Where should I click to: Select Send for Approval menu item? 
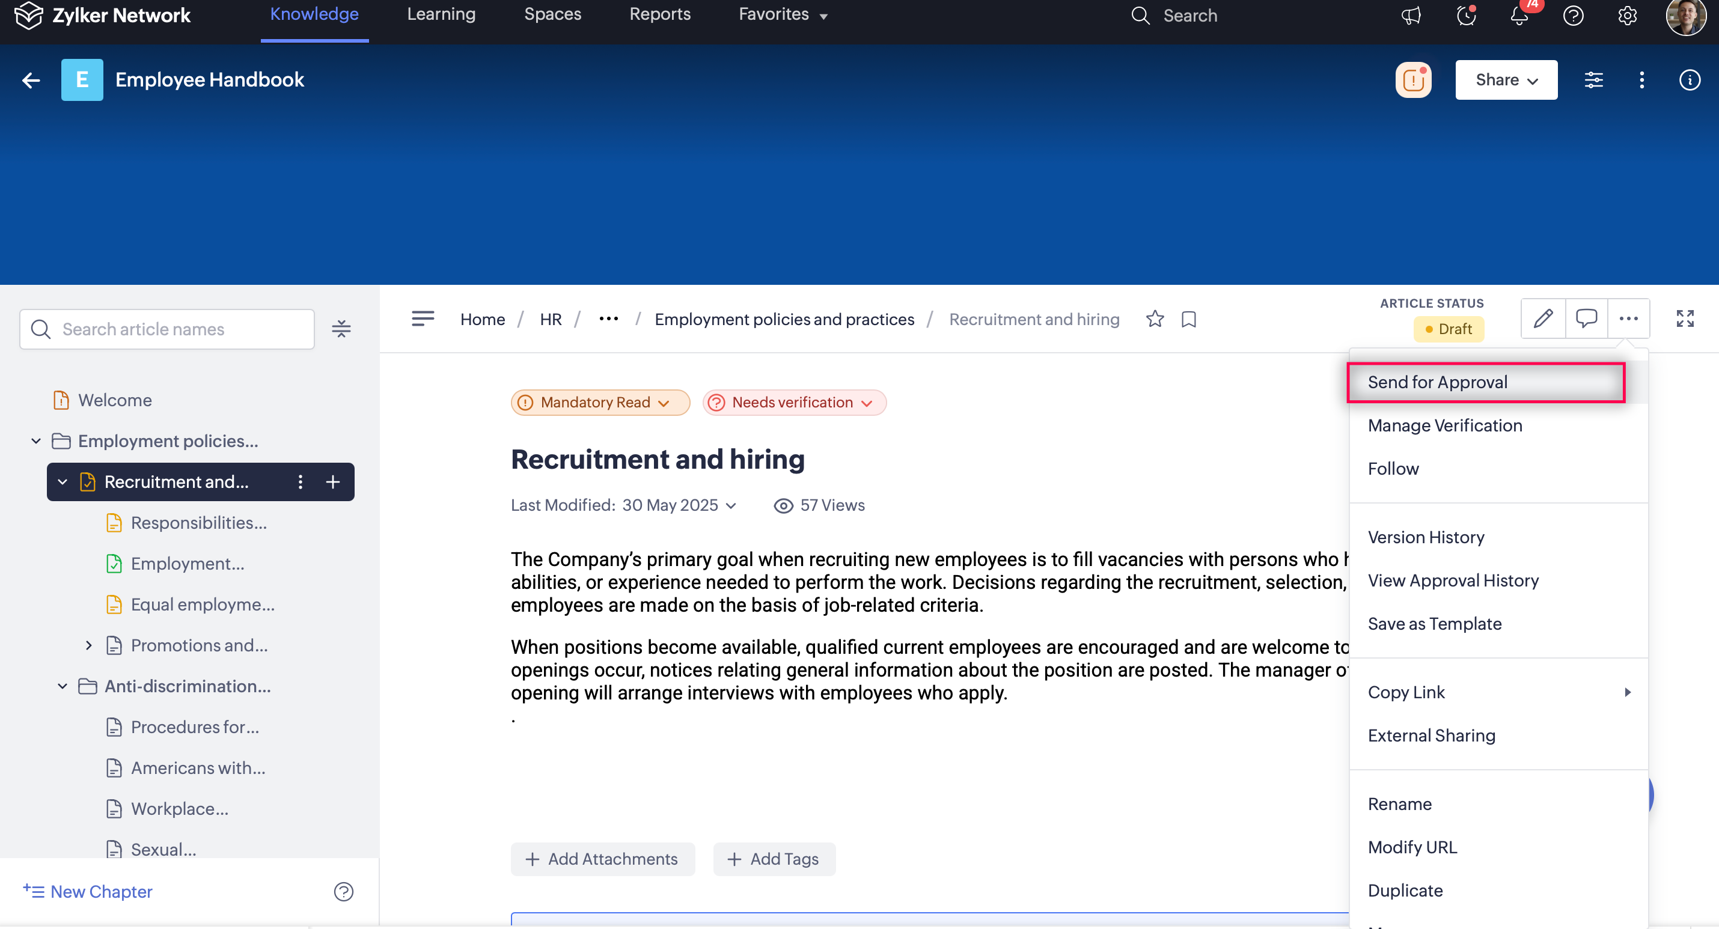point(1437,382)
